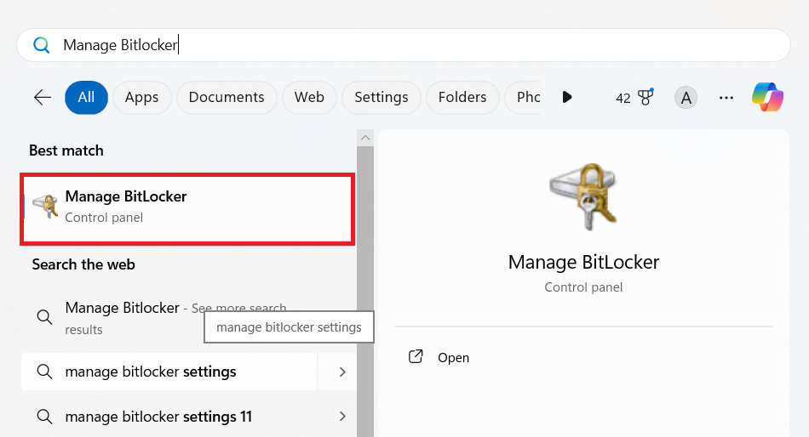809x437 pixels.
Task: Select the All filter tab
Action: point(86,98)
